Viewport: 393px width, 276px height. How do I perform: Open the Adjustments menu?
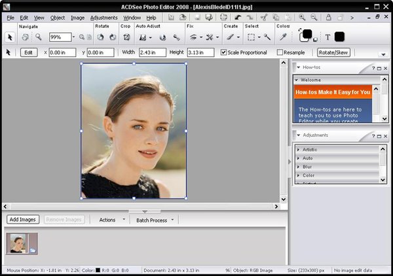(103, 18)
